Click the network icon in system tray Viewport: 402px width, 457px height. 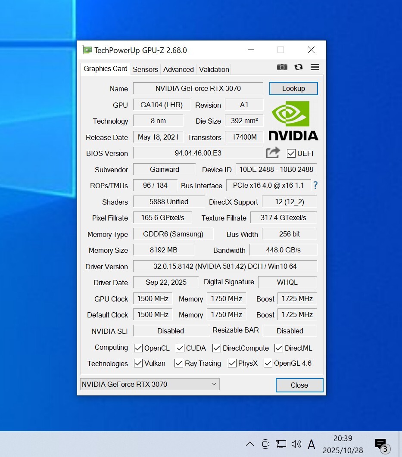point(281,444)
